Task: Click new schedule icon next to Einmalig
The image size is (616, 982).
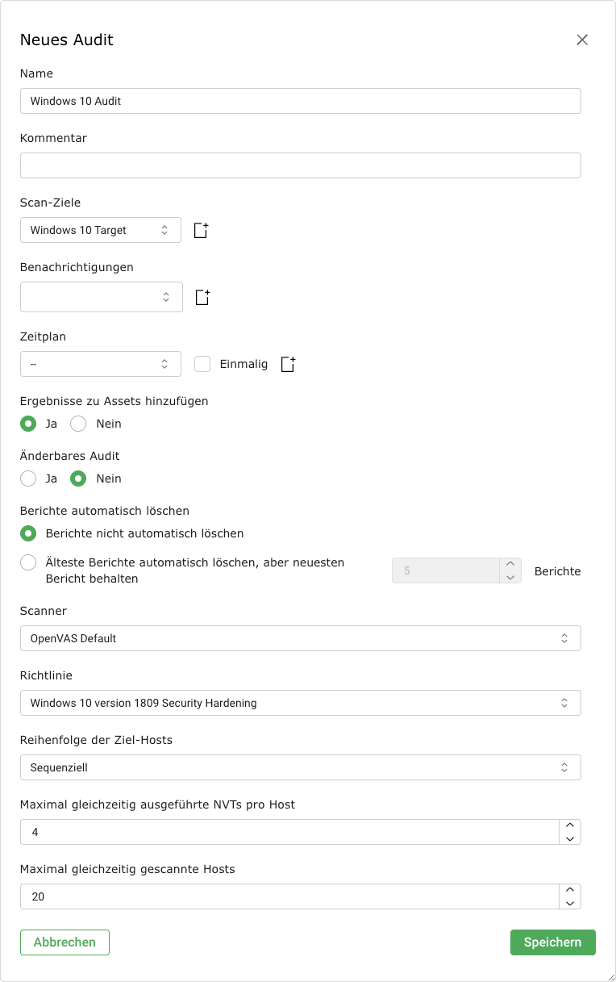Action: click(x=288, y=365)
